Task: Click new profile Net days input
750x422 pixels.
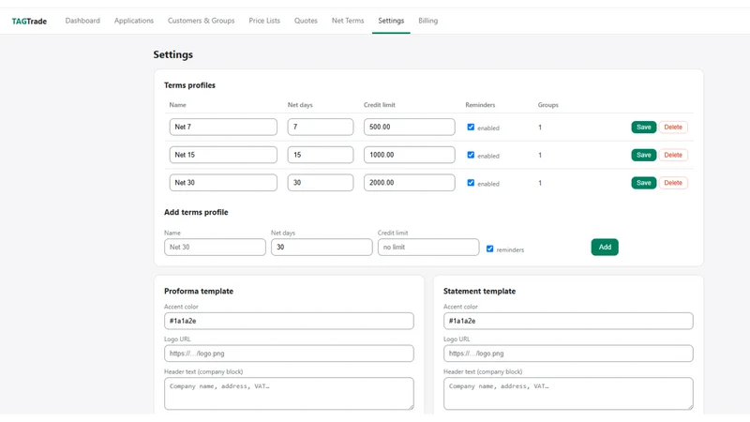Action: coord(322,247)
